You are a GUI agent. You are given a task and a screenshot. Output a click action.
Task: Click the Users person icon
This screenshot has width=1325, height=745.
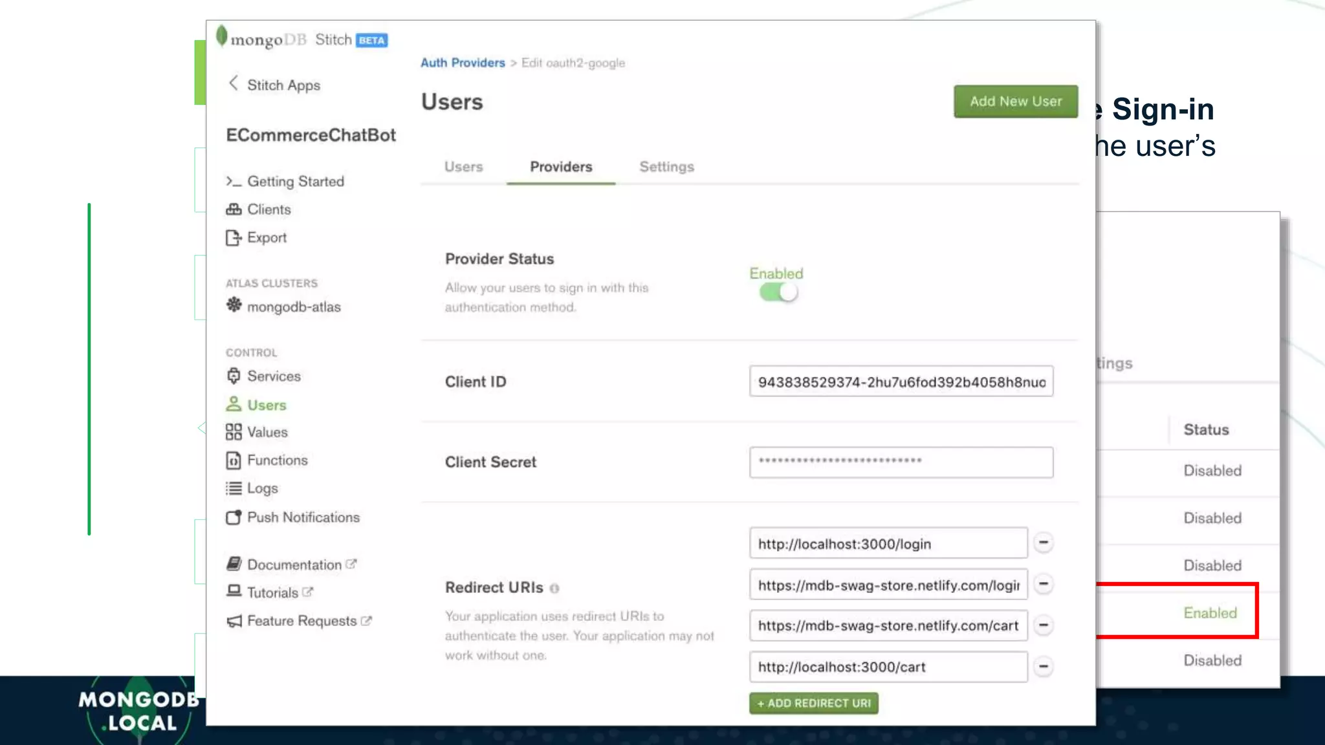coord(234,404)
